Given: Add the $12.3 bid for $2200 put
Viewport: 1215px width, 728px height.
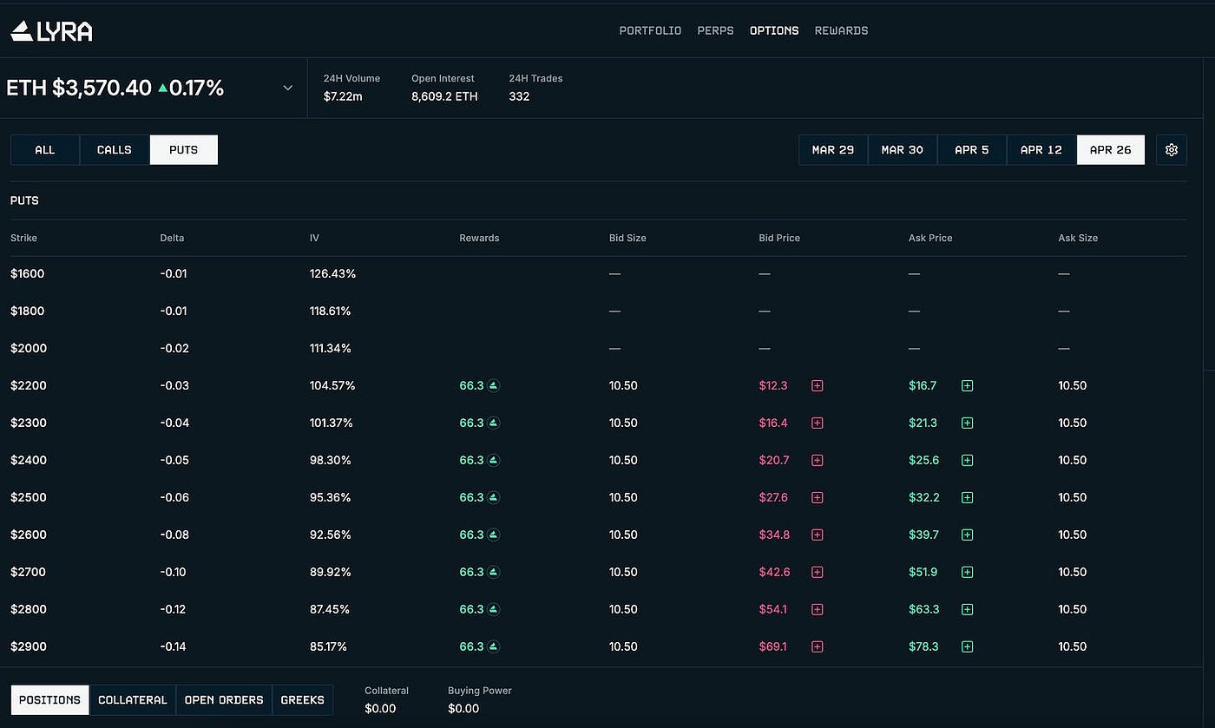Looking at the screenshot, I should point(817,385).
